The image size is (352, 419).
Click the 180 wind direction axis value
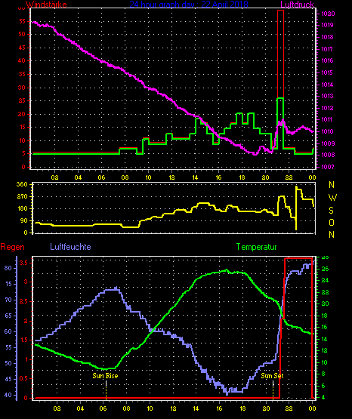22,208
